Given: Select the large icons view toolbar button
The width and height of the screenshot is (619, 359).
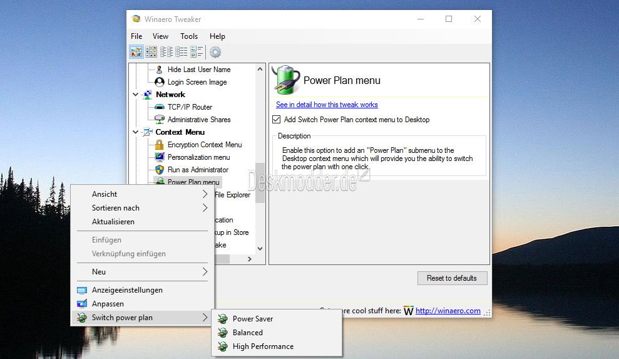Looking at the screenshot, I should pyautogui.click(x=136, y=52).
